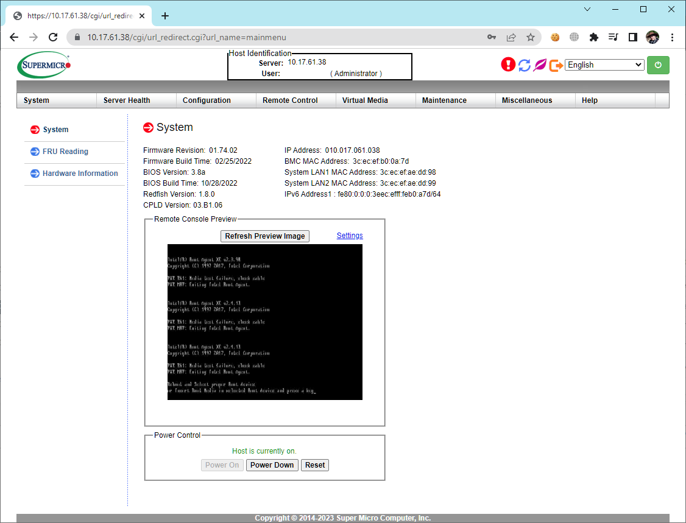Click the globe extension icon

(x=574, y=37)
